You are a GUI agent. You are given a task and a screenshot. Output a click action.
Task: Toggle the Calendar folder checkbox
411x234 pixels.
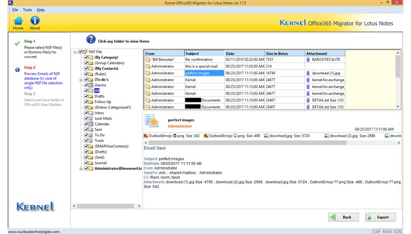86,124
